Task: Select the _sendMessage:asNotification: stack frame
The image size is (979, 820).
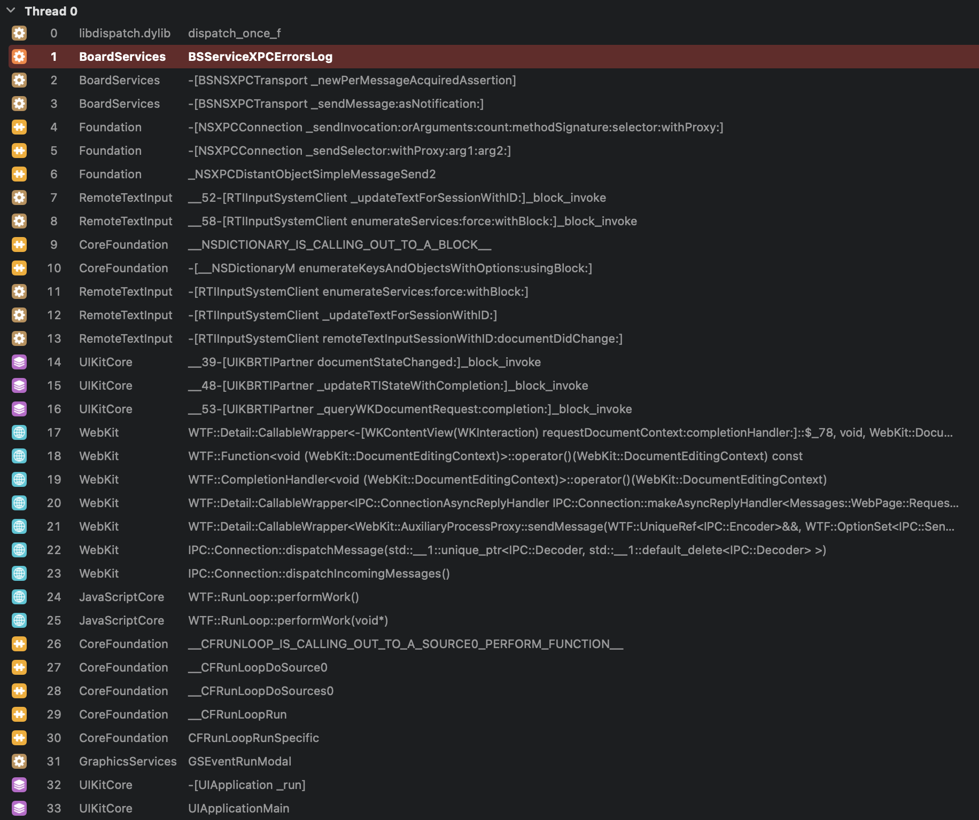Action: (336, 104)
